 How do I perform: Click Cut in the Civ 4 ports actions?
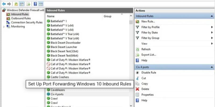[144, 78]
